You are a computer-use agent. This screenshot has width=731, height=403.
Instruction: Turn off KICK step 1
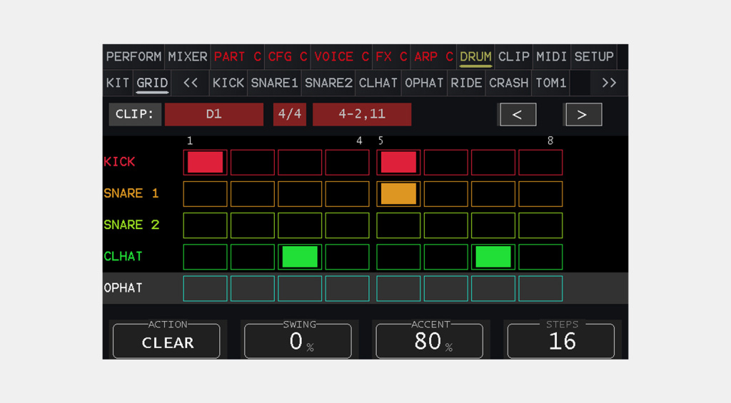205,163
